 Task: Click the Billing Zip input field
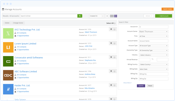[153, 79]
